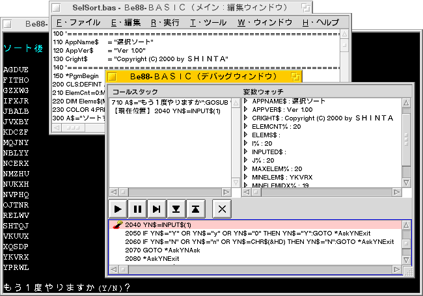Click the down arrow of the debug code list scrollbar
Screen dimensions: 423x296
coord(406,260)
